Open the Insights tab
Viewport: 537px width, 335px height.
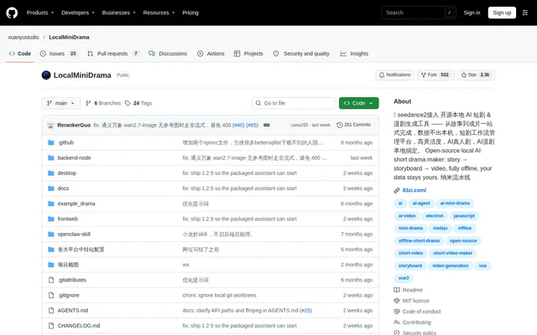pyautogui.click(x=354, y=54)
